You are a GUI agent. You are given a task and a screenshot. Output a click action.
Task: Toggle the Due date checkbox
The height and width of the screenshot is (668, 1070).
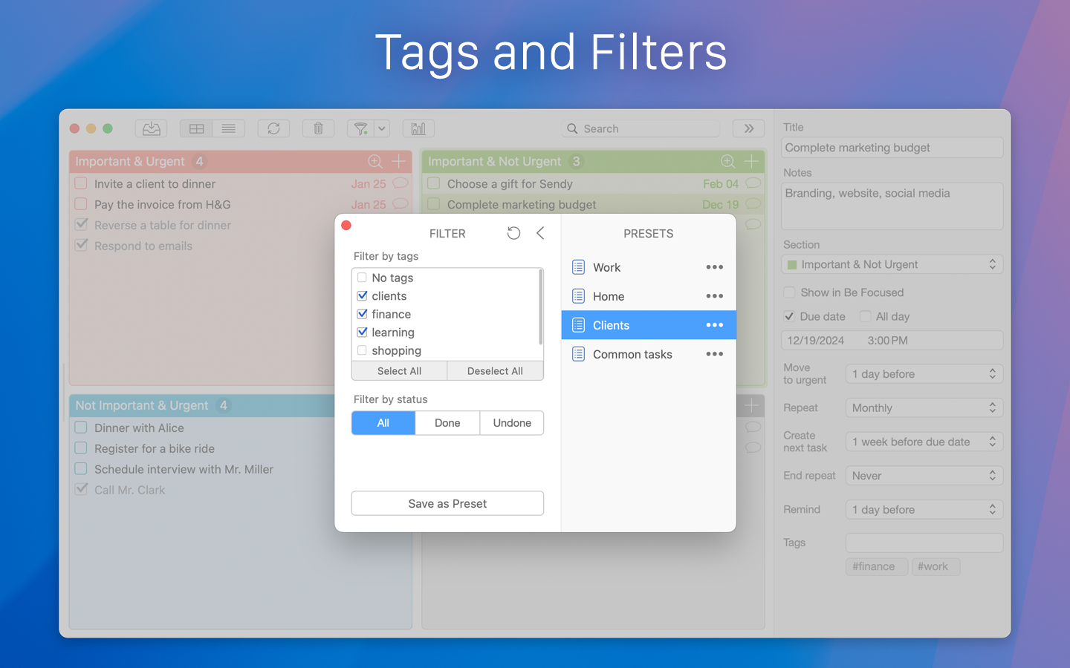789,316
